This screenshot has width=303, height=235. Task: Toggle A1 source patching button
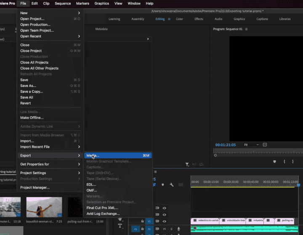pyautogui.click(x=136, y=229)
